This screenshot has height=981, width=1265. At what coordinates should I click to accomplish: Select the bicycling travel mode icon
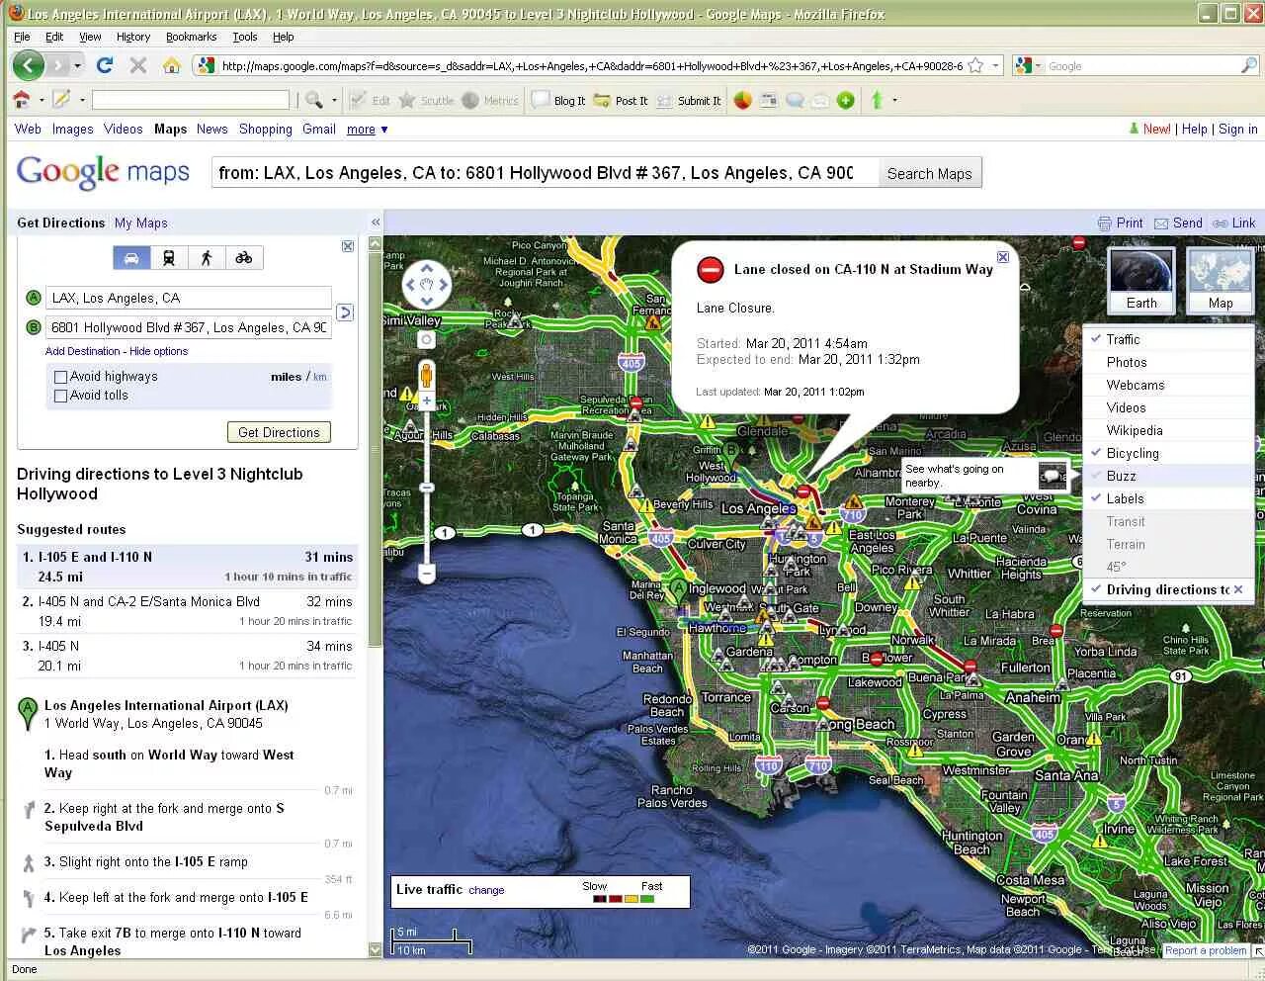(x=244, y=258)
